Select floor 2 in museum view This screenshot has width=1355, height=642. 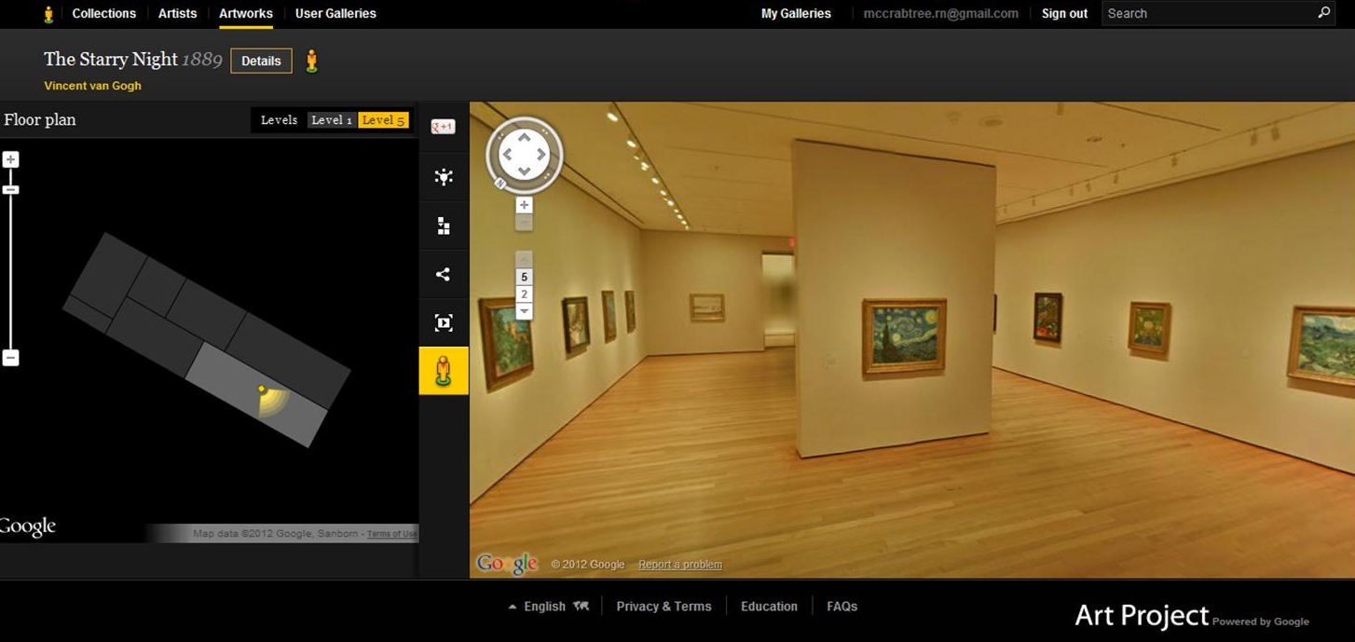tap(524, 294)
